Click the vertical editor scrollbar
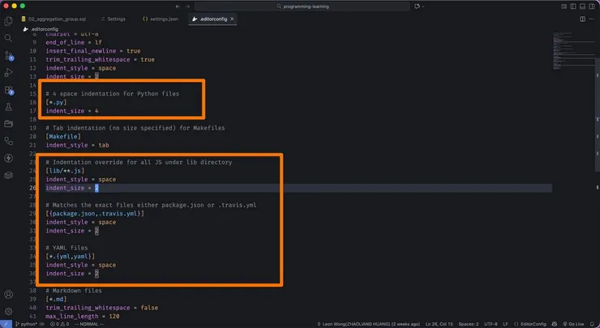The width and height of the screenshot is (600, 328). coord(598,115)
